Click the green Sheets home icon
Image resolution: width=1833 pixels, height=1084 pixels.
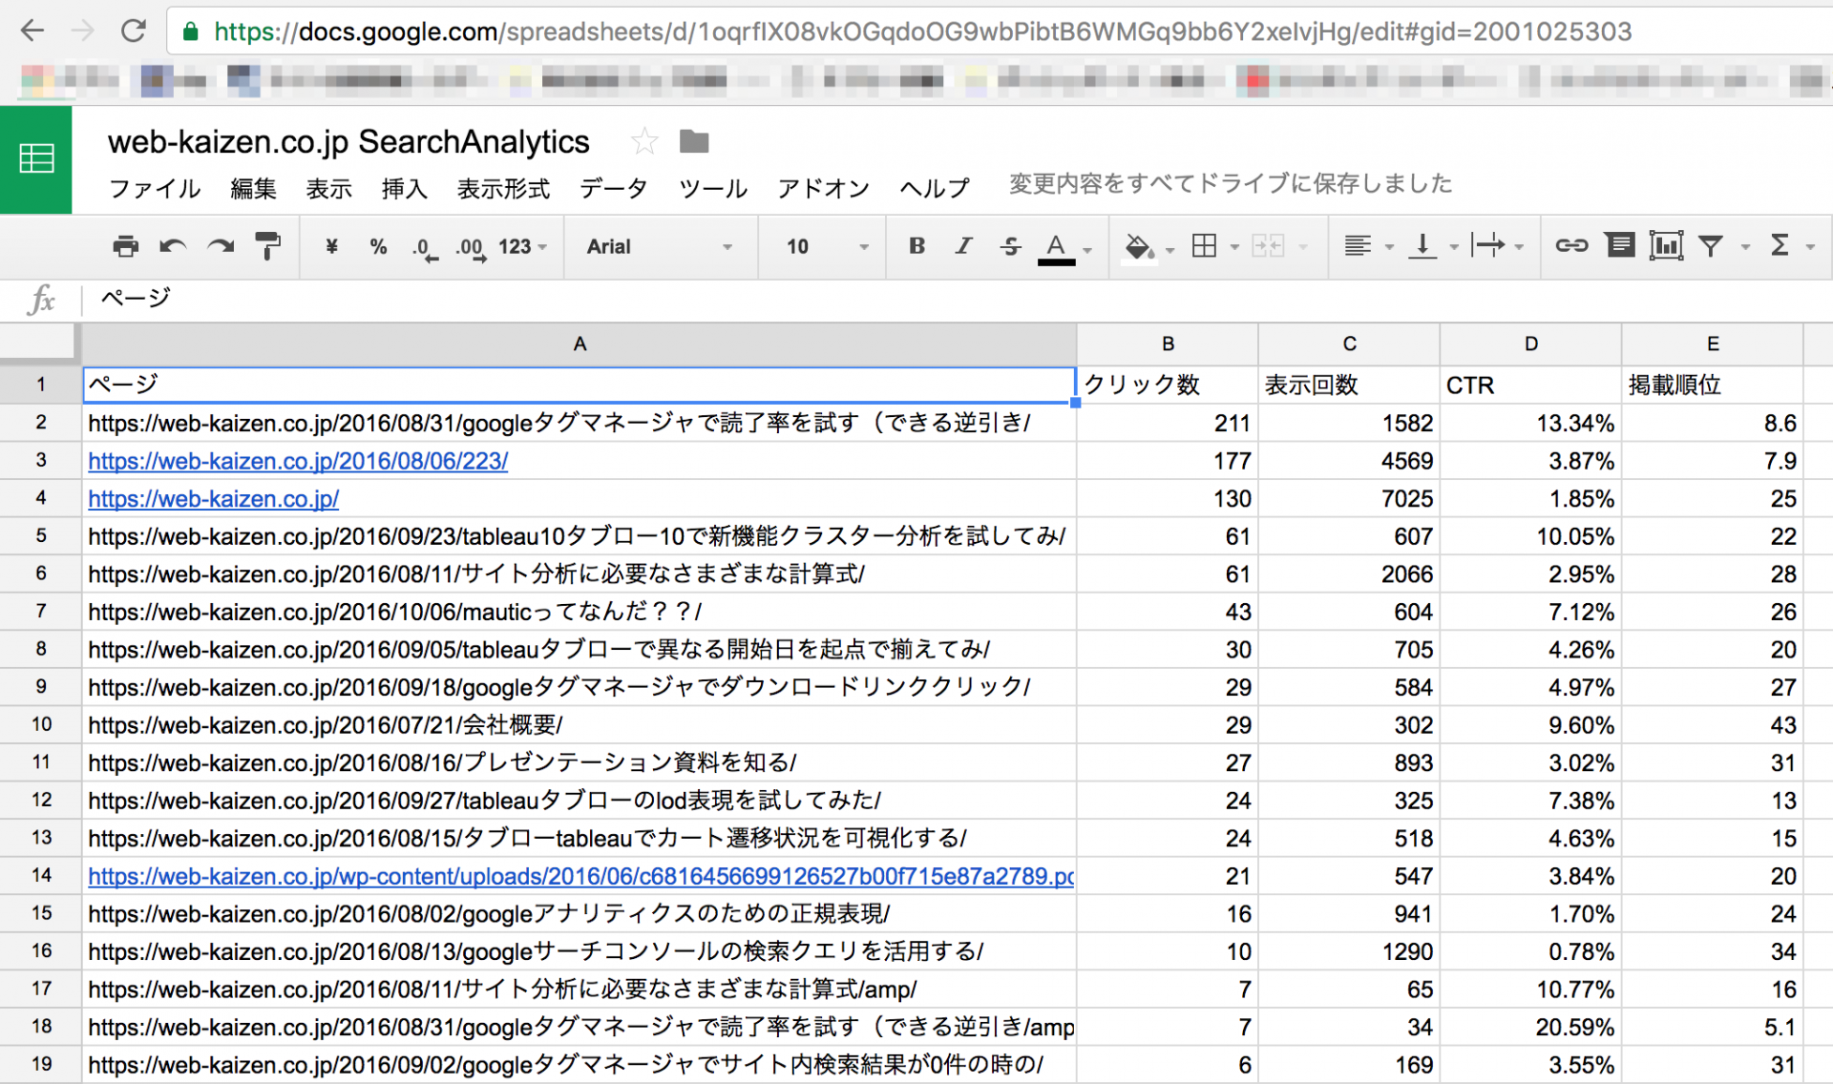point(36,159)
